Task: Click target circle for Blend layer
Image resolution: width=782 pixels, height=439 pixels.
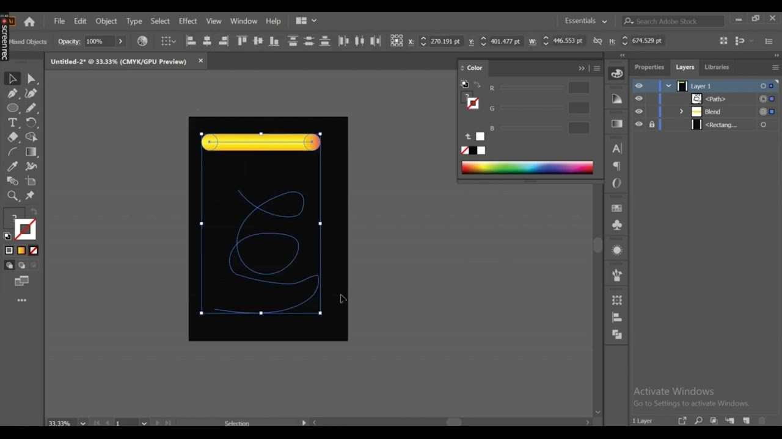Action: coord(763,112)
